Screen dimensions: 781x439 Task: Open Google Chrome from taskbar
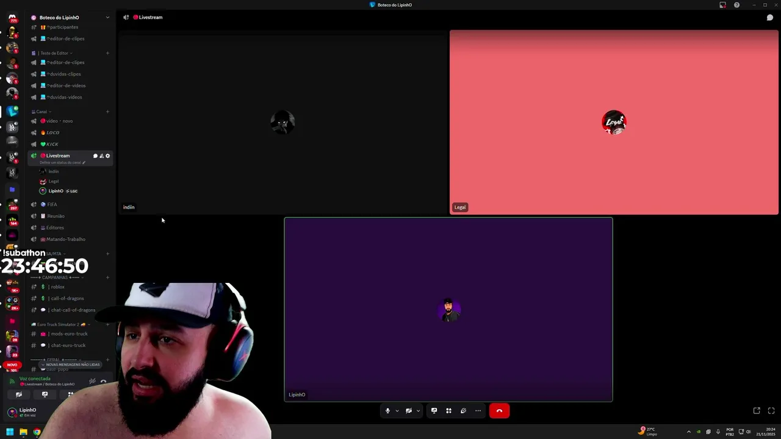[x=37, y=432]
